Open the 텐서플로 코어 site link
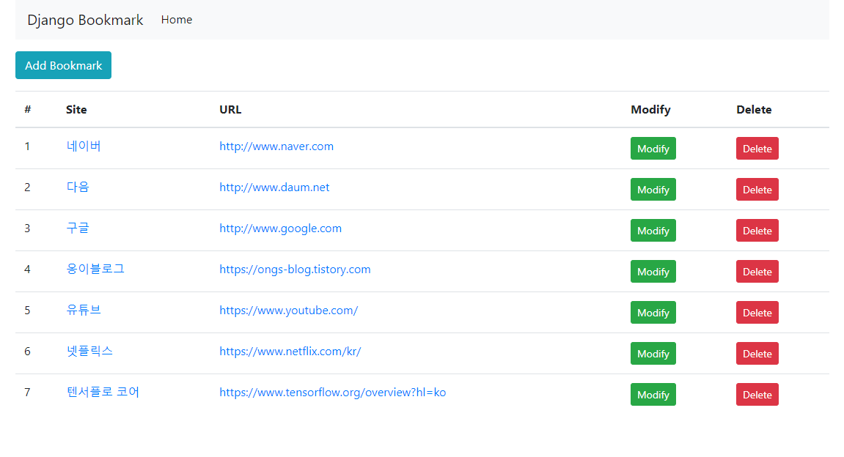 (x=103, y=392)
